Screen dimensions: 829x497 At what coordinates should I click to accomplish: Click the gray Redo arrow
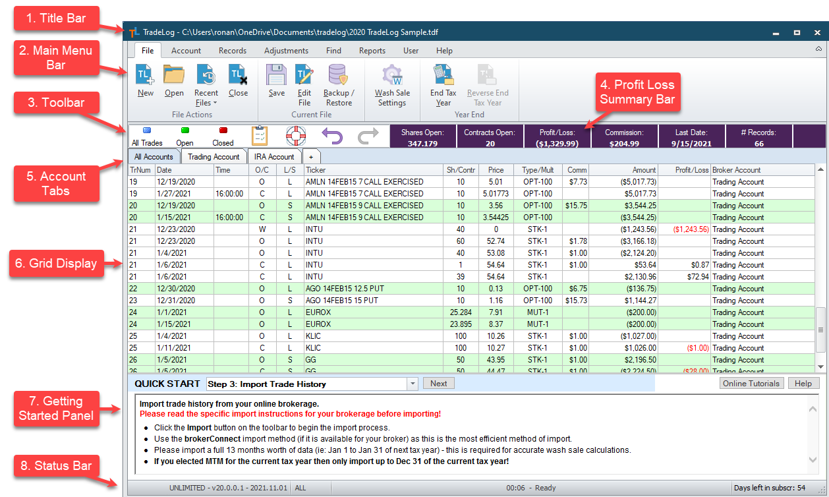(368, 136)
